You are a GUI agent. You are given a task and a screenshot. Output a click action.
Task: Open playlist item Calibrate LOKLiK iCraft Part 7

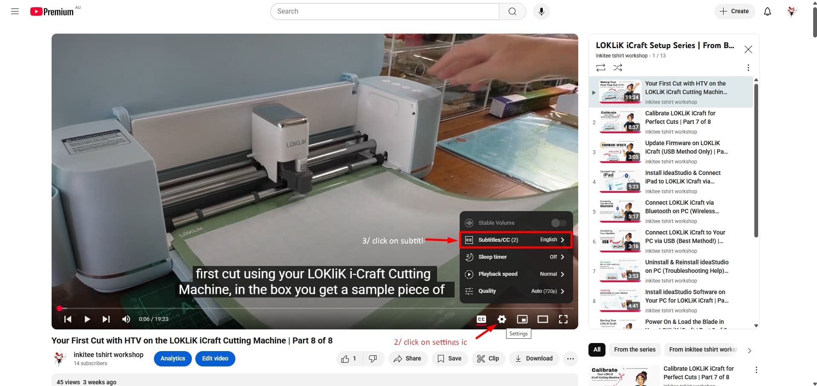pos(670,123)
